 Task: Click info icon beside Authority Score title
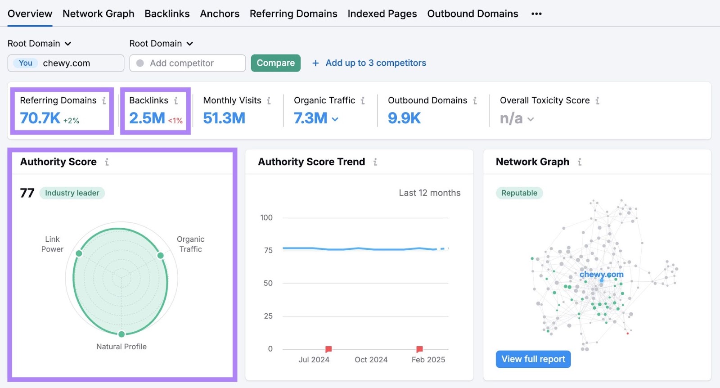tap(107, 162)
